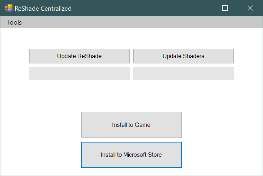Maximize the ReShade Centralized window

(225, 8)
